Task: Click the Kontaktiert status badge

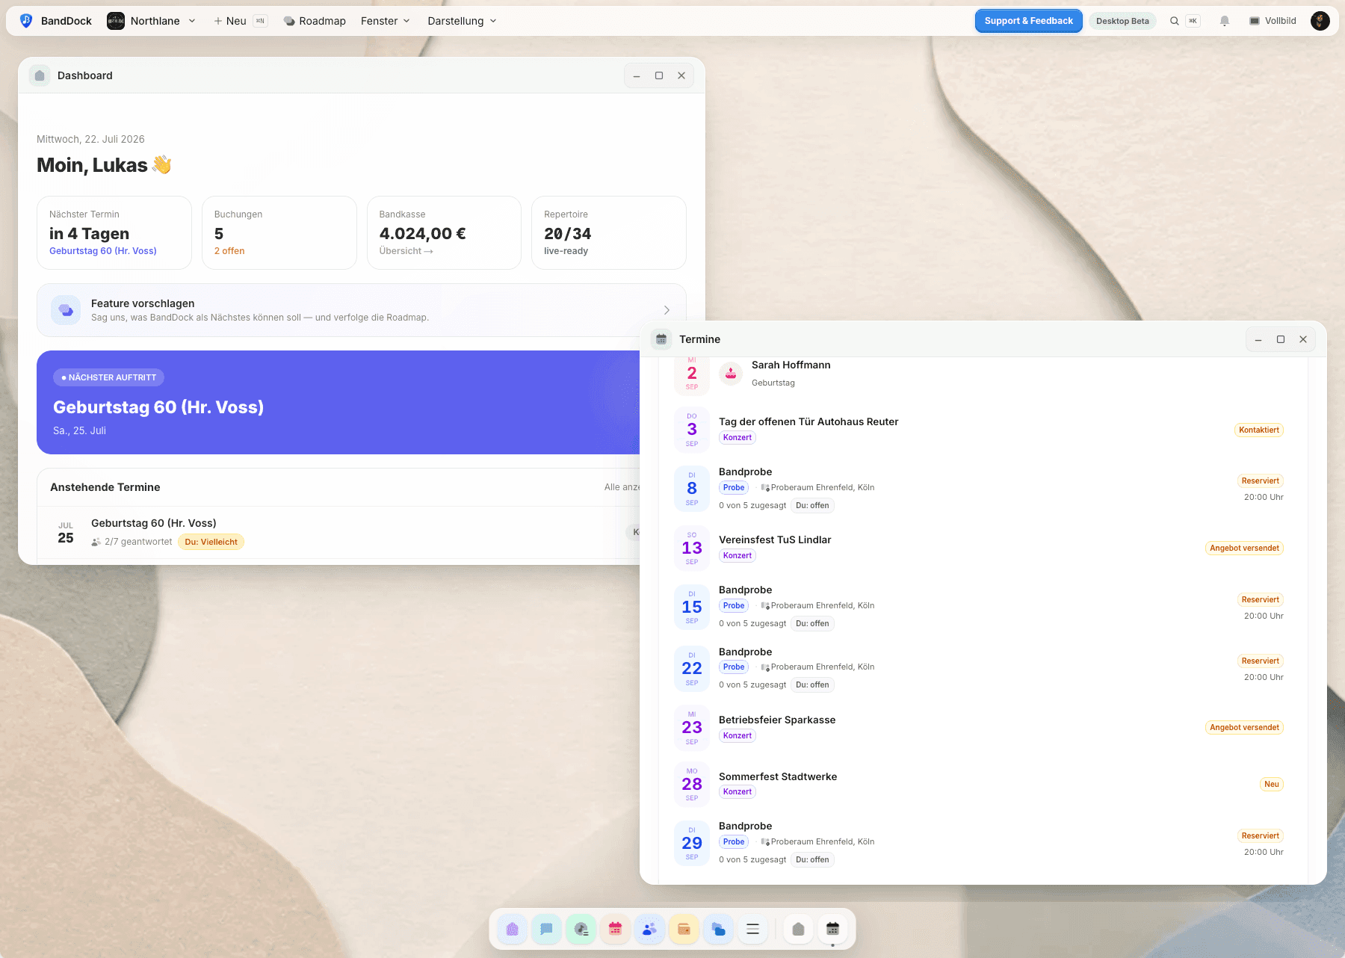Action: (1259, 430)
